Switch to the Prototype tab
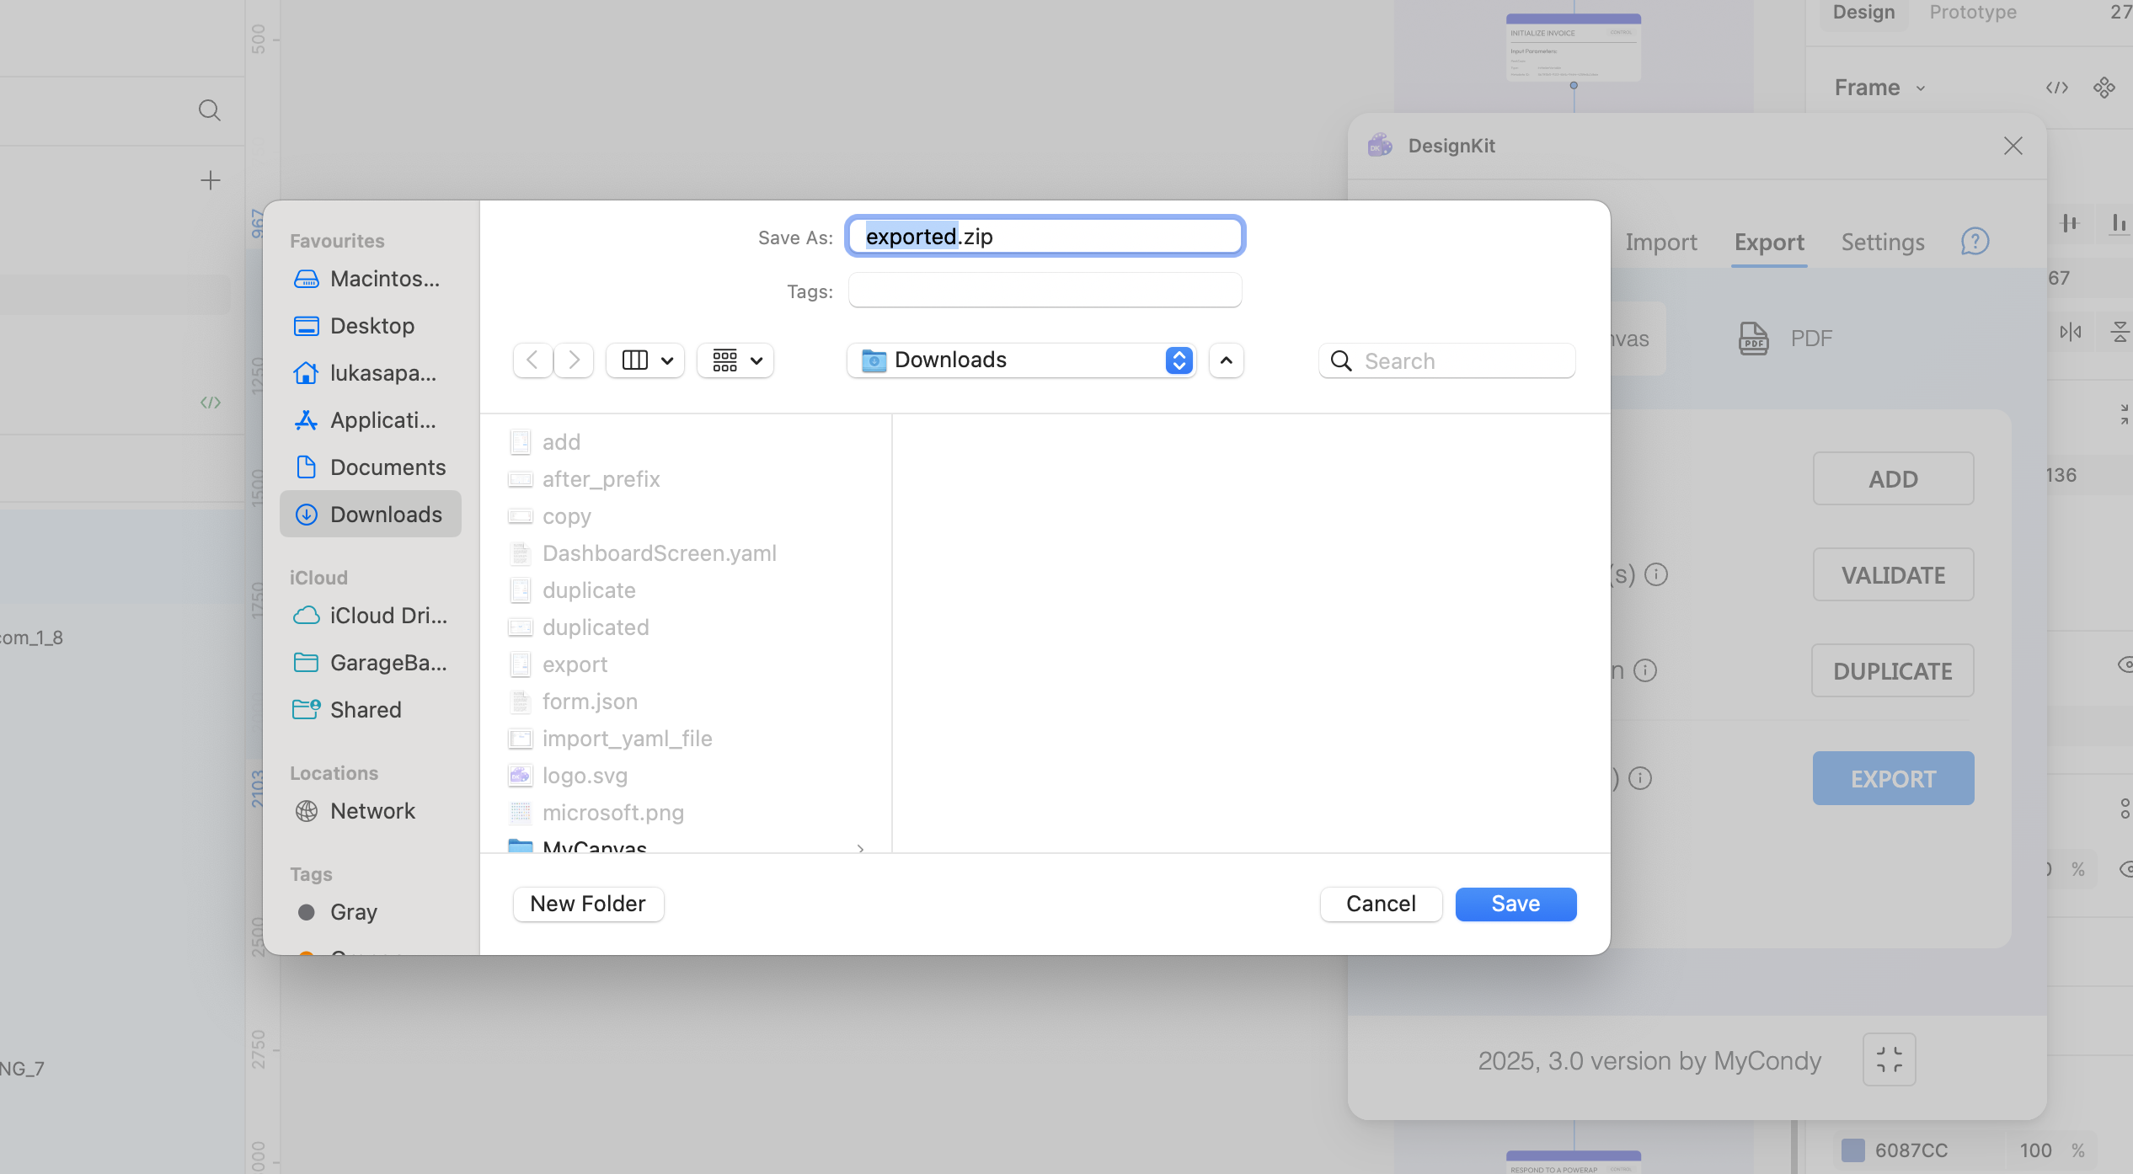Screen dimensions: 2133x1174 click(1973, 13)
